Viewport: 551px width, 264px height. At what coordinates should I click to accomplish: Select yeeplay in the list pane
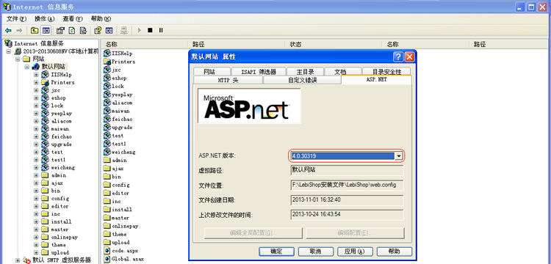click(122, 95)
